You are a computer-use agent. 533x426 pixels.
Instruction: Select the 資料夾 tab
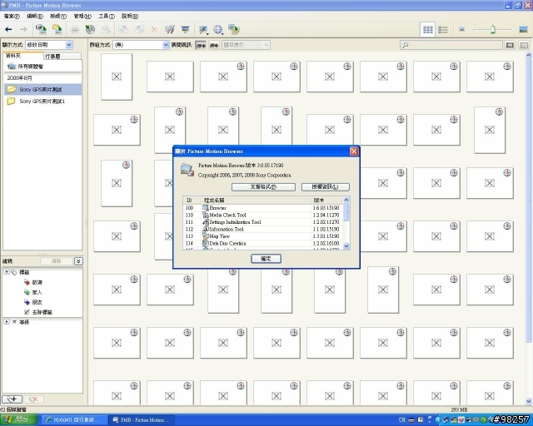pyautogui.click(x=23, y=56)
